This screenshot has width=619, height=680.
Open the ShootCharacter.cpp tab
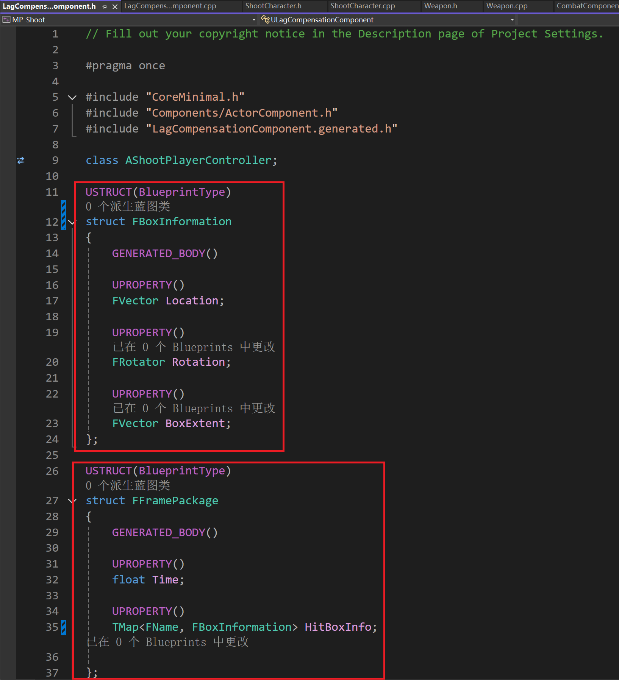(x=363, y=6)
